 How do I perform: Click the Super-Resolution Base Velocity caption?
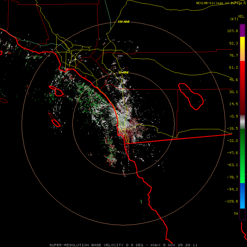[x=123, y=245]
